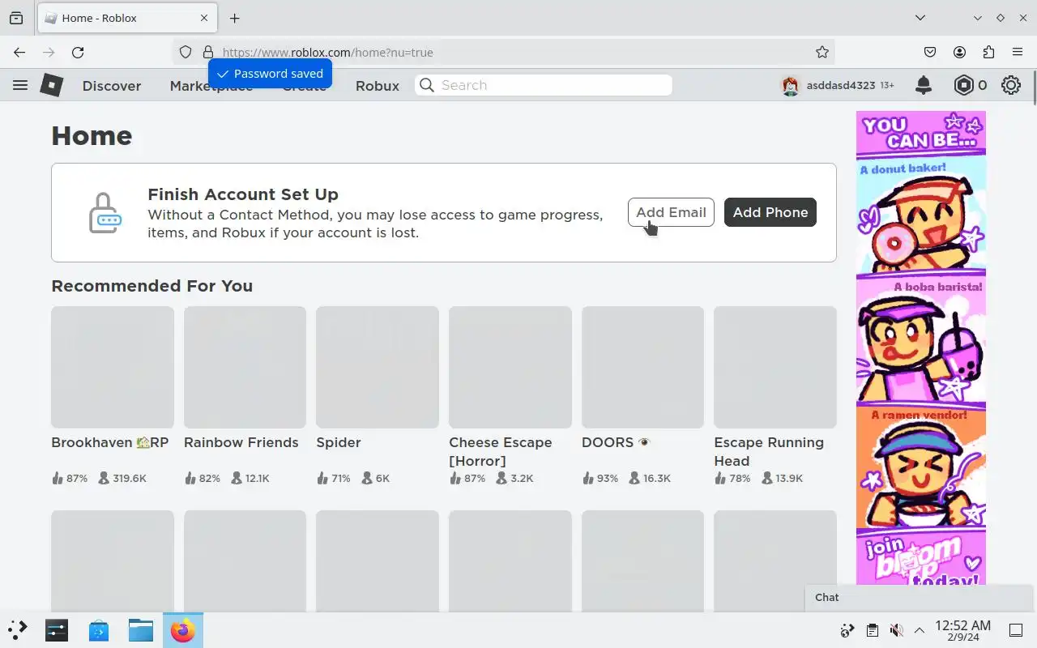
Task: Click the Add Email button
Action: pyautogui.click(x=671, y=212)
